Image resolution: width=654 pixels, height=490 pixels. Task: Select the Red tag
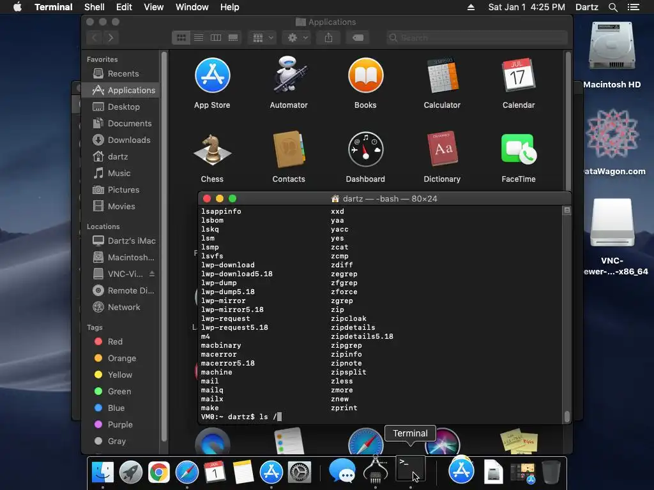pyautogui.click(x=120, y=342)
